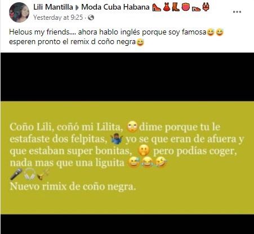Click the laughing emoji after 'coño negra' caption
The image size is (254, 234).
[x=140, y=42]
